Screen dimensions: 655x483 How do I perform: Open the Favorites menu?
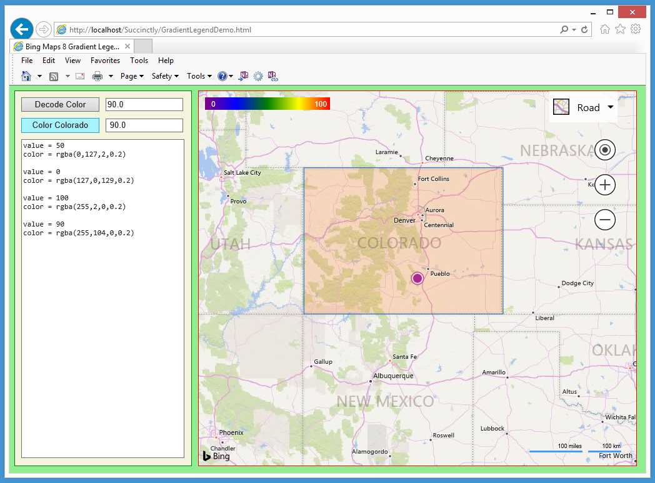tap(105, 61)
